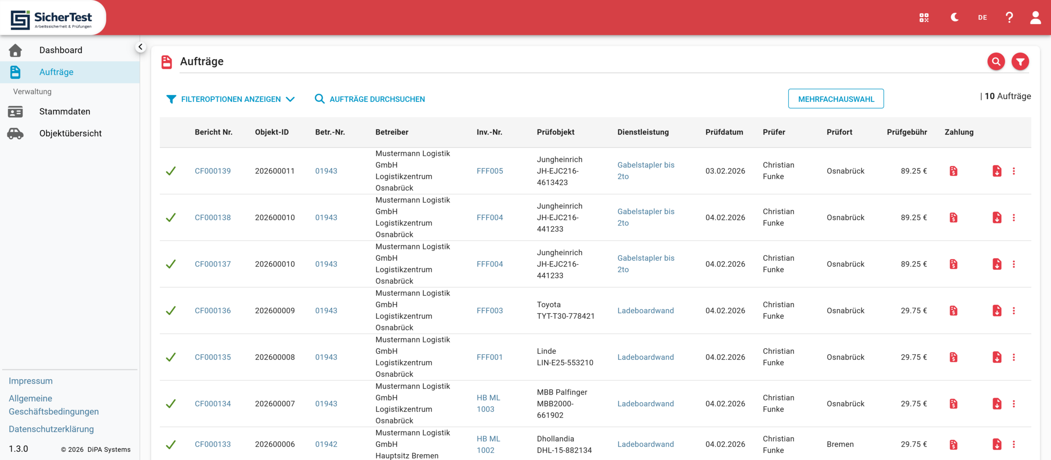This screenshot has width=1051, height=460.
Task: Change language via DE selector
Action: (x=982, y=18)
